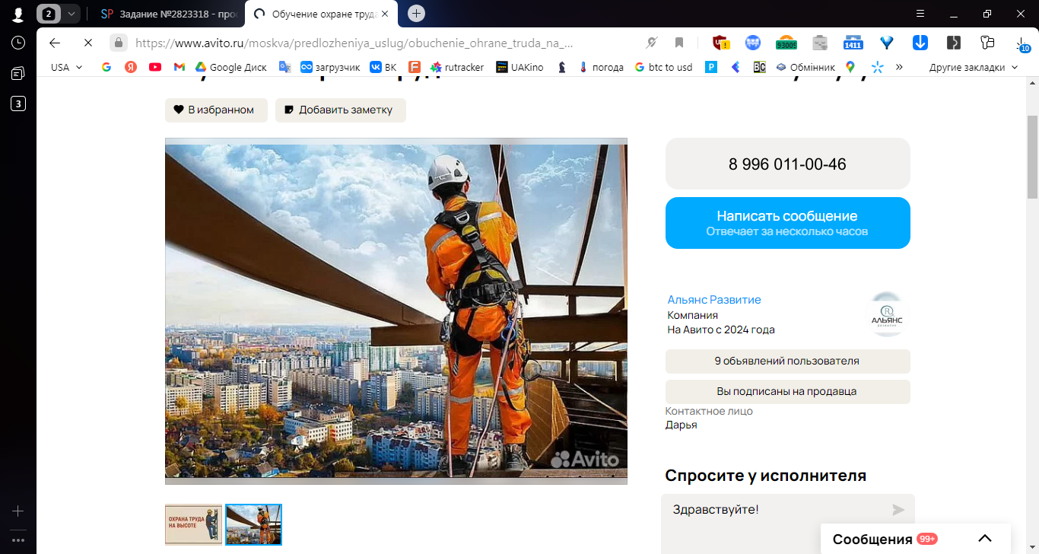Click Добавить заметку button

pyautogui.click(x=341, y=110)
